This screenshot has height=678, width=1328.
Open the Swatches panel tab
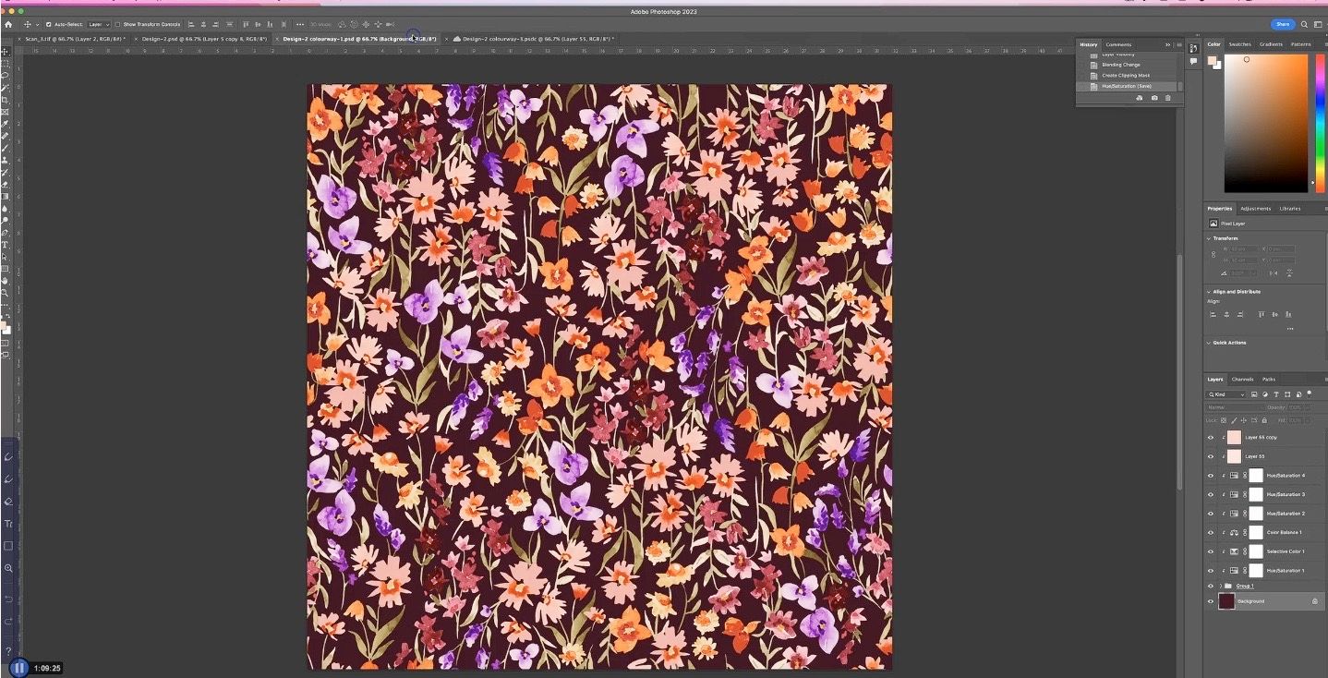[x=1239, y=44]
